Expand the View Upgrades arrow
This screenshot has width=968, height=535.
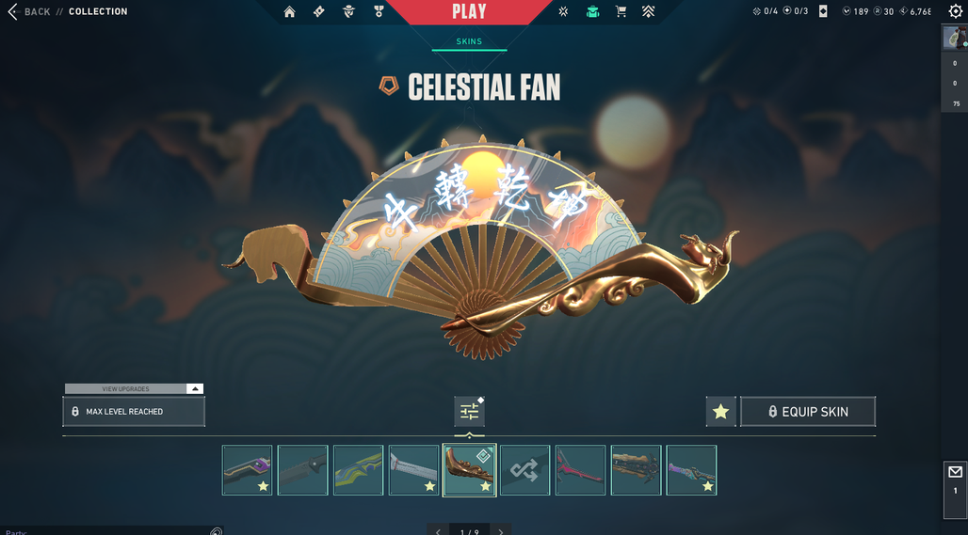(x=195, y=389)
